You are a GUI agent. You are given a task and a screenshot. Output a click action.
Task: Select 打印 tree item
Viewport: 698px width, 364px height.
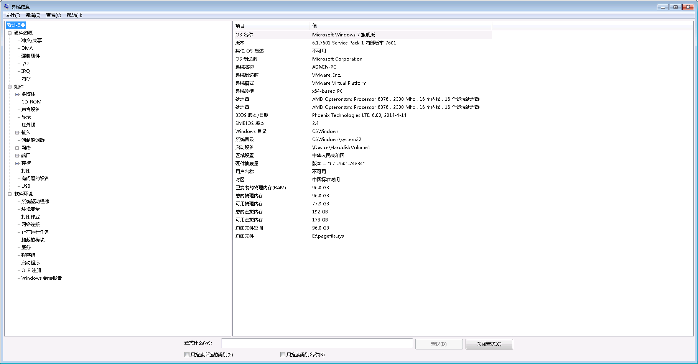point(26,171)
